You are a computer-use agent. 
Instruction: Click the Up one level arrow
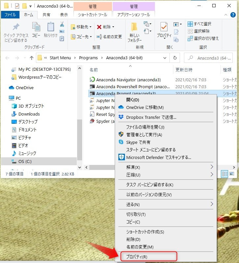point(31,58)
